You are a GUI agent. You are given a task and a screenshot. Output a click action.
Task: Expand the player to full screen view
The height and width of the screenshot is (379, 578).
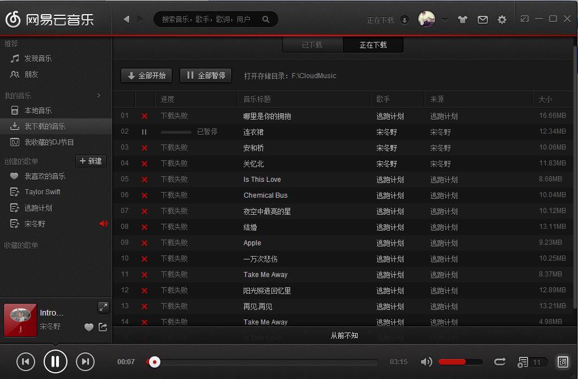click(103, 307)
